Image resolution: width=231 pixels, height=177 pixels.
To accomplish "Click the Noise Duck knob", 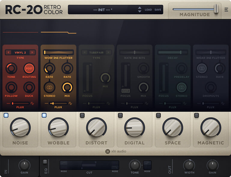I will click(29, 87).
